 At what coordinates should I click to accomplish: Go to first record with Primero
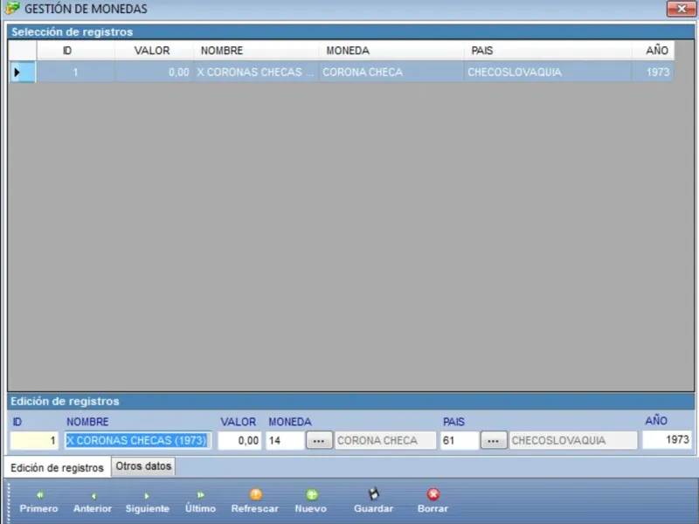(x=38, y=502)
